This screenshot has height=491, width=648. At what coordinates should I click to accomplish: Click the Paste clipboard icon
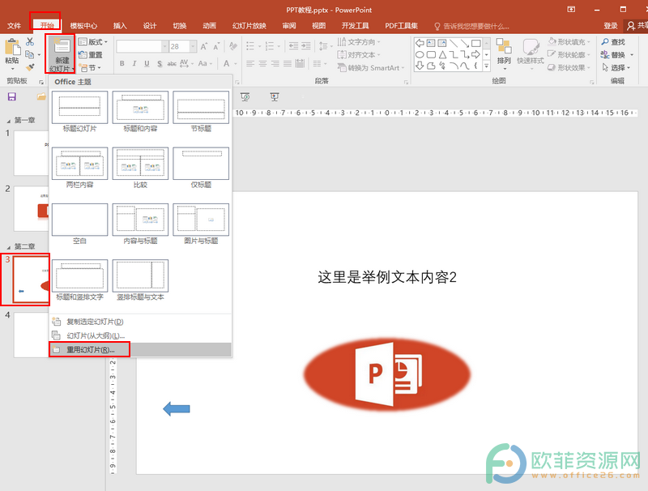(x=12, y=47)
